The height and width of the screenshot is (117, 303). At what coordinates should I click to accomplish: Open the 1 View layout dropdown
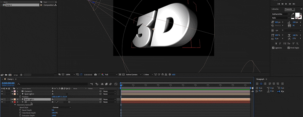click(148, 74)
